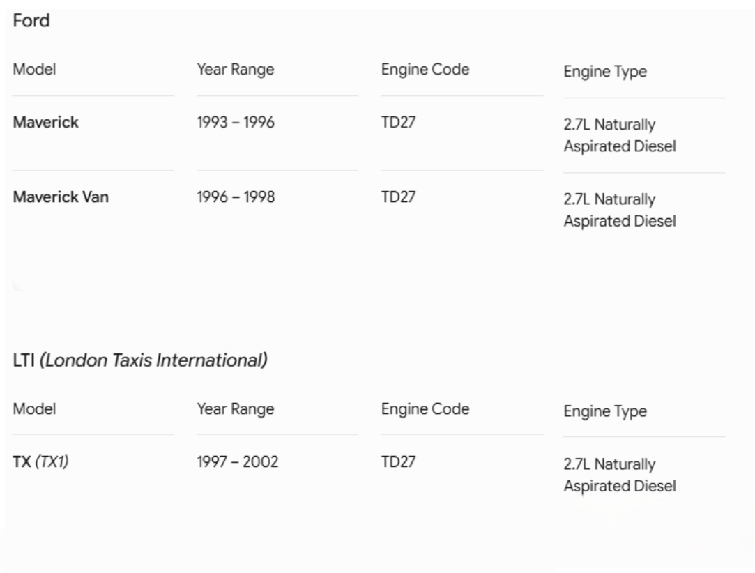Click the Maverick year range 1993 – 1996
The image size is (755, 573).
point(236,122)
